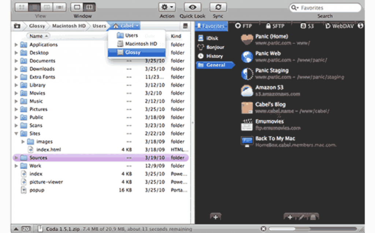The height and width of the screenshot is (233, 375).
Task: Go to Macintosh HD breadcrumb in path bar
Action: pos(69,26)
